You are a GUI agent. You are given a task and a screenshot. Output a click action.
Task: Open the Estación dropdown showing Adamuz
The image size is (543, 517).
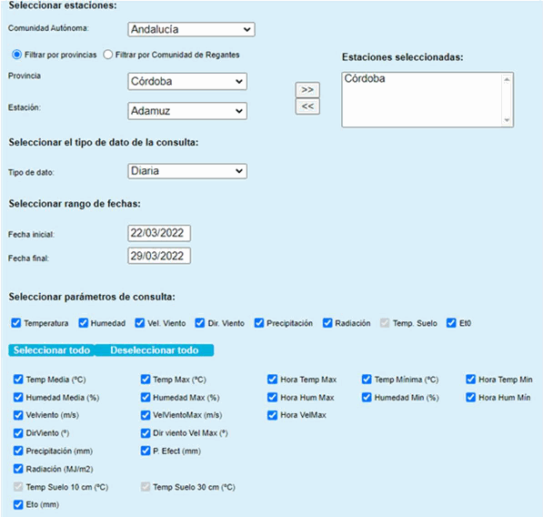click(187, 111)
